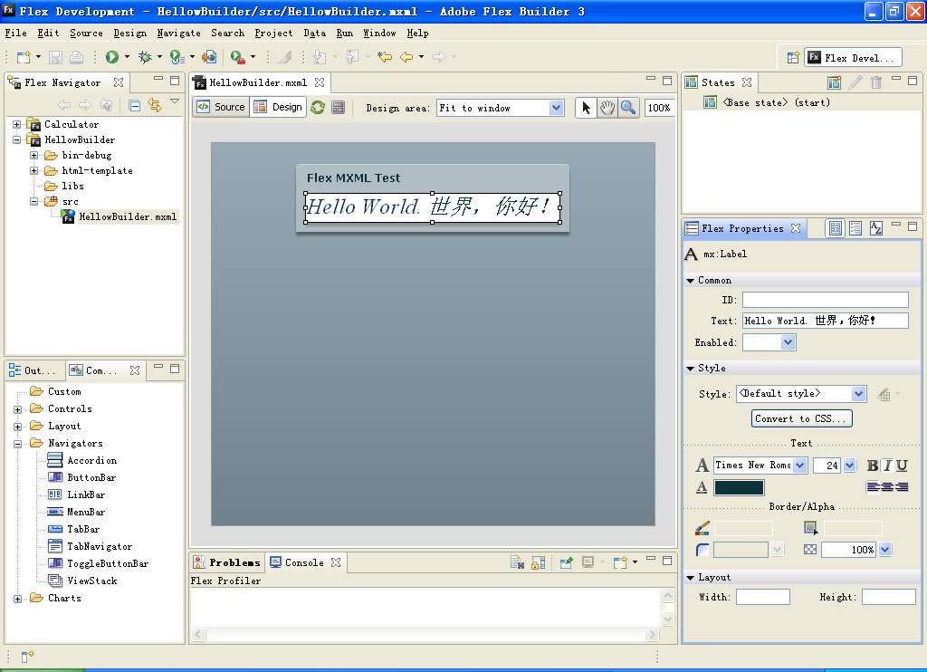Expand the Calculator project
The width and height of the screenshot is (927, 672).
coord(17,124)
